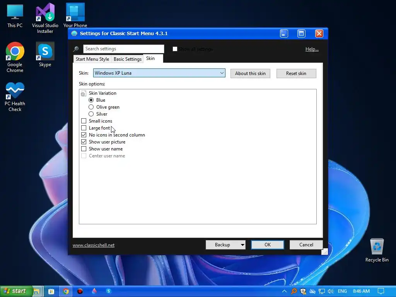The image size is (396, 297).
Task: Open the Backup button dropdown arrow
Action: (x=242, y=245)
